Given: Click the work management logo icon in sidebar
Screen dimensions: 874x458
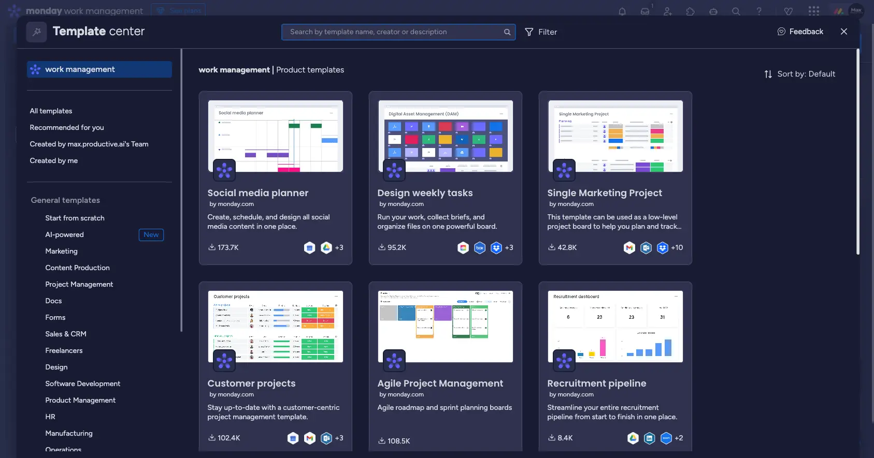Looking at the screenshot, I should (35, 69).
